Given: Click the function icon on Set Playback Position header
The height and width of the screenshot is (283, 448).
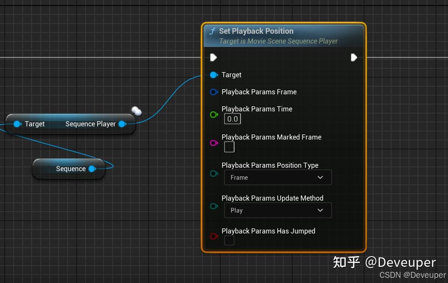Looking at the screenshot, I should (x=212, y=31).
